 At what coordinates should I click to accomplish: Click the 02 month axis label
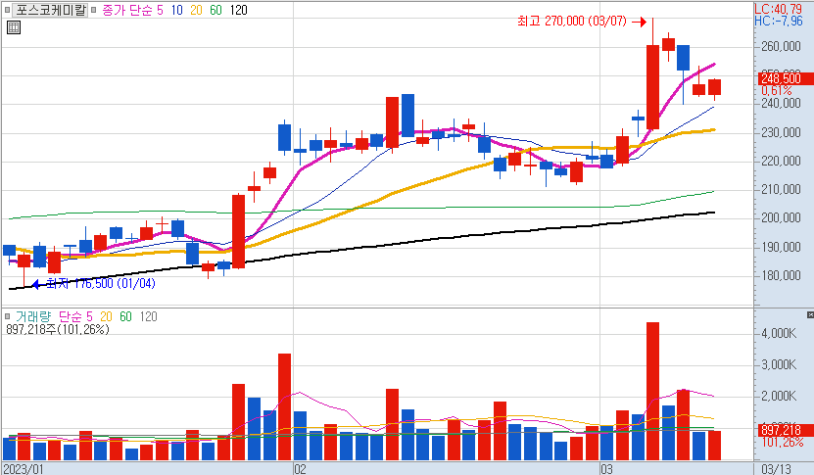[x=300, y=469]
